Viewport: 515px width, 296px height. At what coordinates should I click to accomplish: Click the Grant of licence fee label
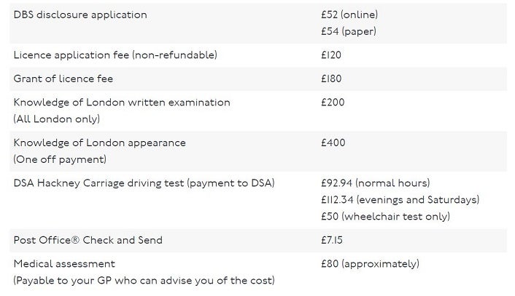[63, 79]
